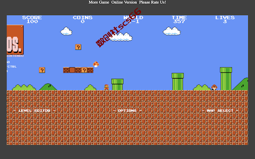Click the shortest green pipe near Mario

[x=118, y=85]
